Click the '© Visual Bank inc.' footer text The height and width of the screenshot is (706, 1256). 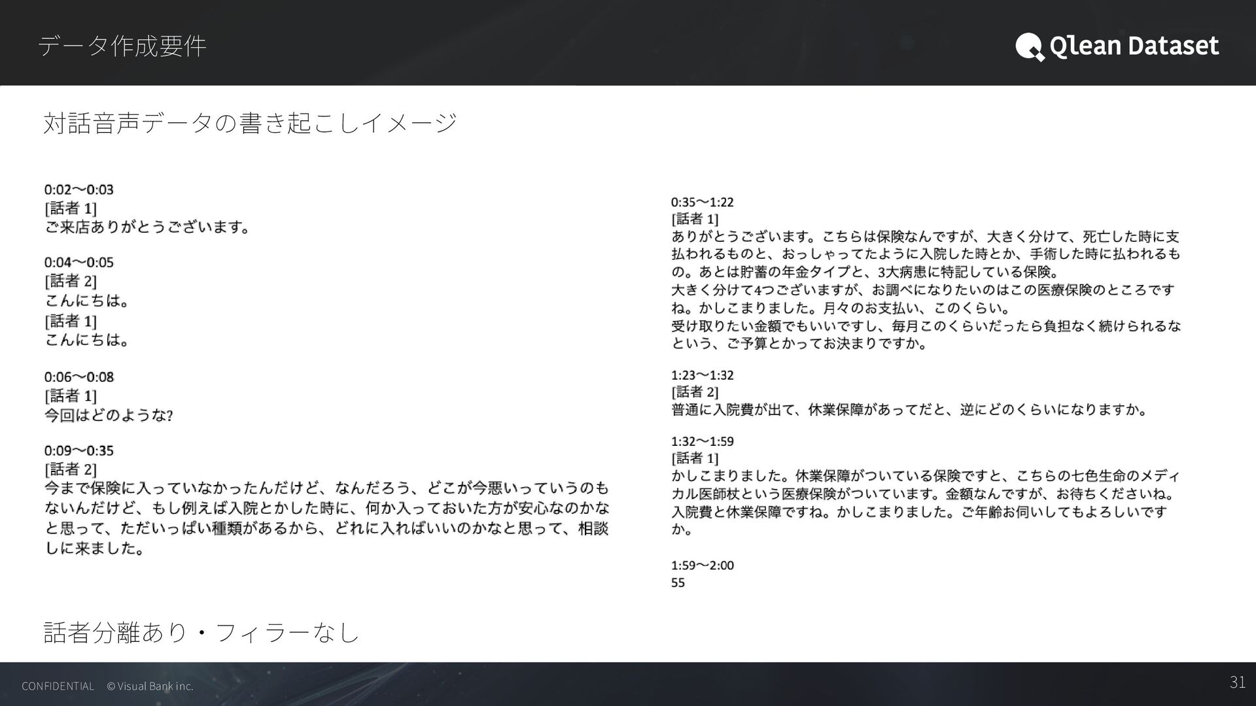pyautogui.click(x=150, y=686)
